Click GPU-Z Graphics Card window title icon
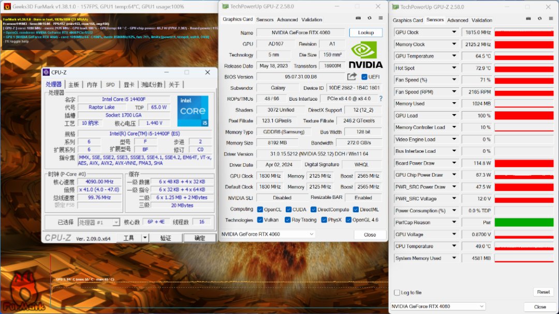This screenshot has width=559, height=314. point(225,6)
